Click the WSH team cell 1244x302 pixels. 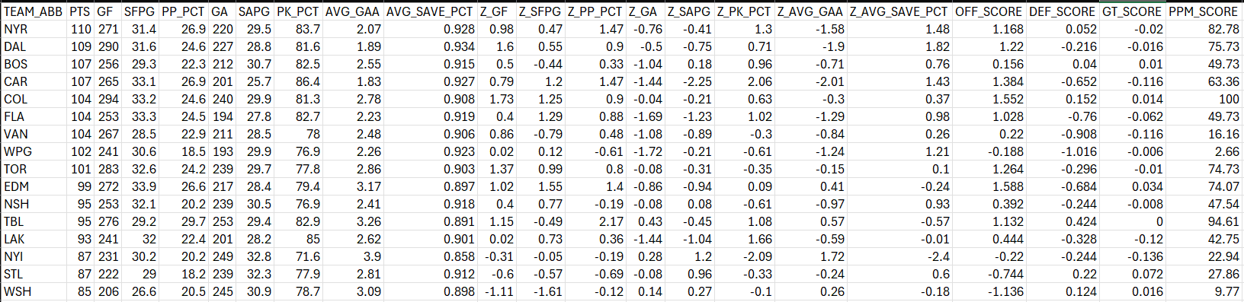click(34, 291)
